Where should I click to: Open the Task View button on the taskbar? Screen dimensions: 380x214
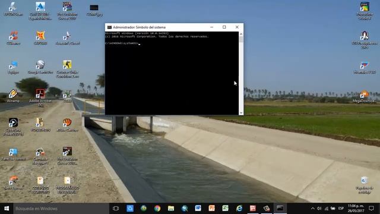[116, 209]
